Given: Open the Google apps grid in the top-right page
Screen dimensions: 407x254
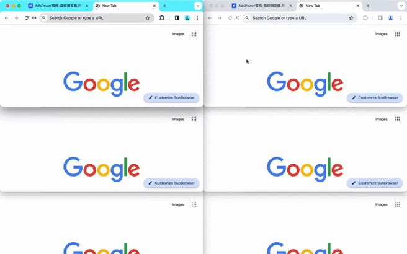Looking at the screenshot, I should (x=398, y=34).
